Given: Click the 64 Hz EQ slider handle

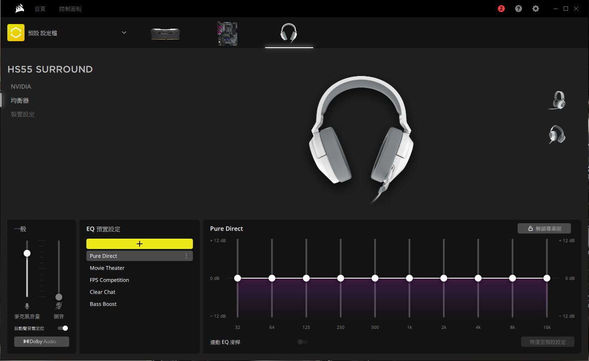Looking at the screenshot, I should click(272, 278).
